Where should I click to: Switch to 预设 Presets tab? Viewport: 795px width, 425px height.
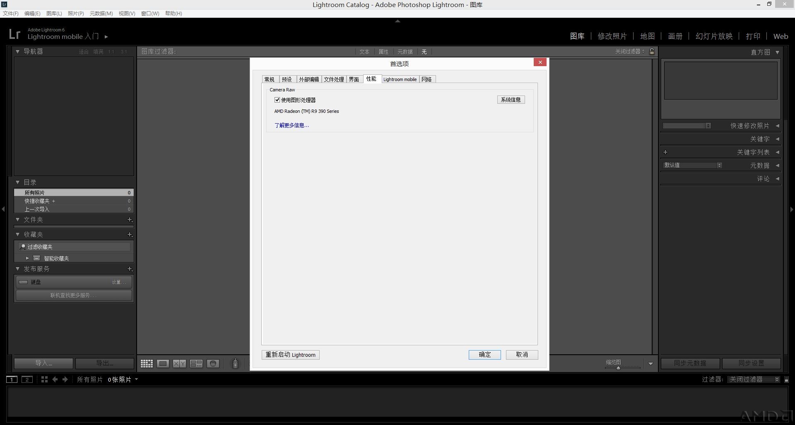coord(287,79)
